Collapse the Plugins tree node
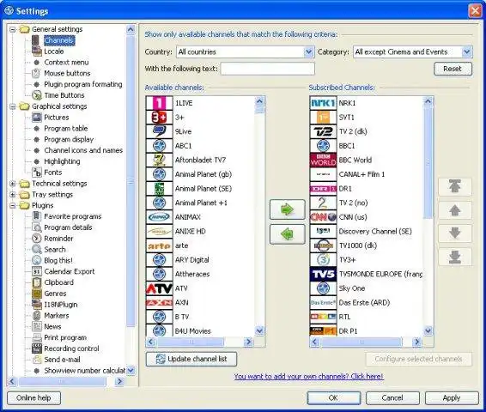 12,206
